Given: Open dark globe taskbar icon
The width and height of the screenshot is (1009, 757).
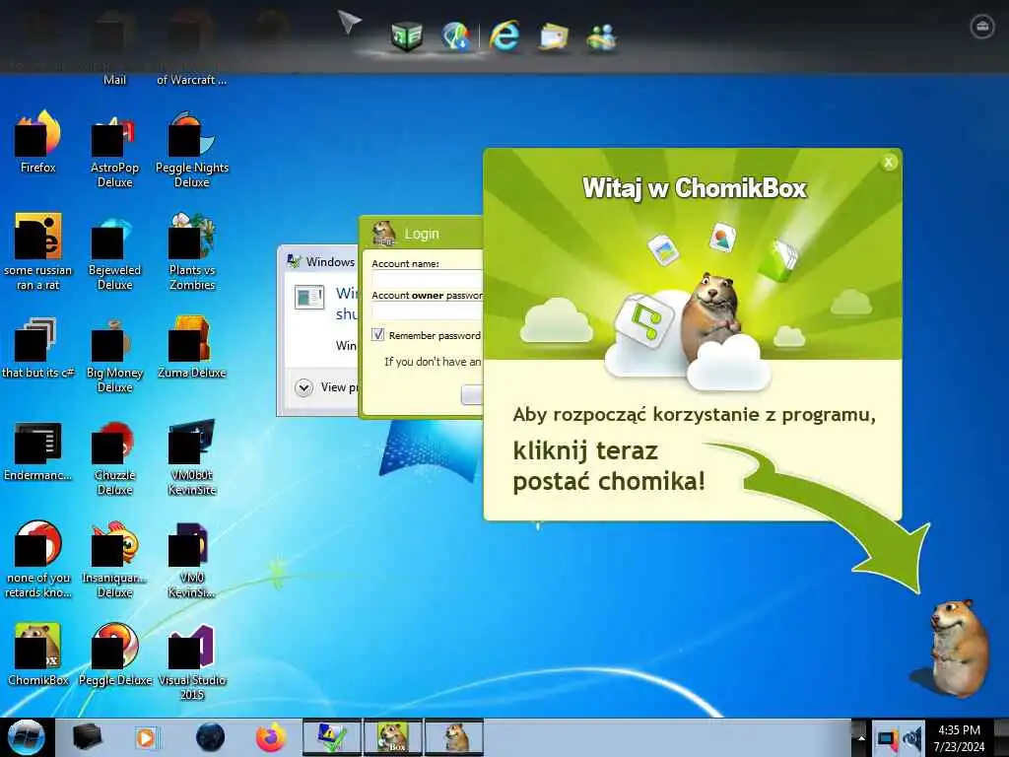Looking at the screenshot, I should point(211,737).
